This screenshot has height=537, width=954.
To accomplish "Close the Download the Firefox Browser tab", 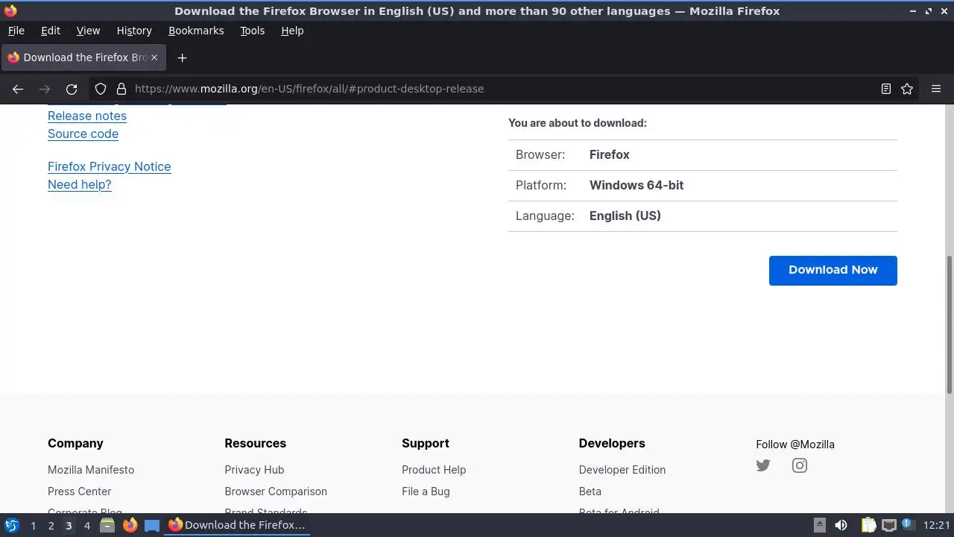I will tap(155, 57).
